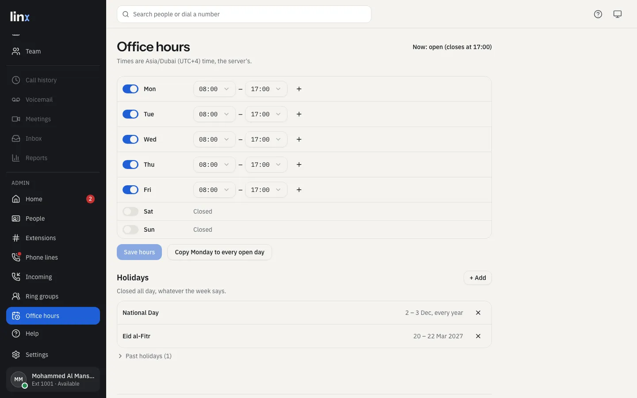The image size is (637, 398).
Task: Open Phone lines admin page
Action: point(53,257)
